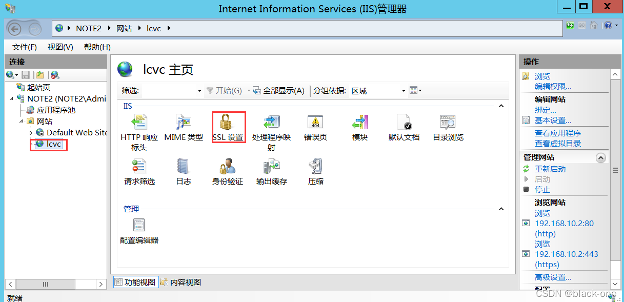Screen dimensions: 624x302
Task: Click the 停止 stop square icon
Action: click(526, 189)
